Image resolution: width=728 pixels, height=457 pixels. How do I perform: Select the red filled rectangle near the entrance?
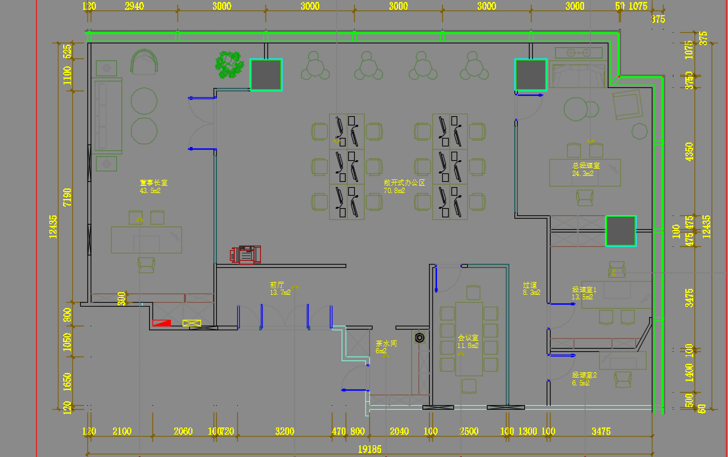point(161,323)
